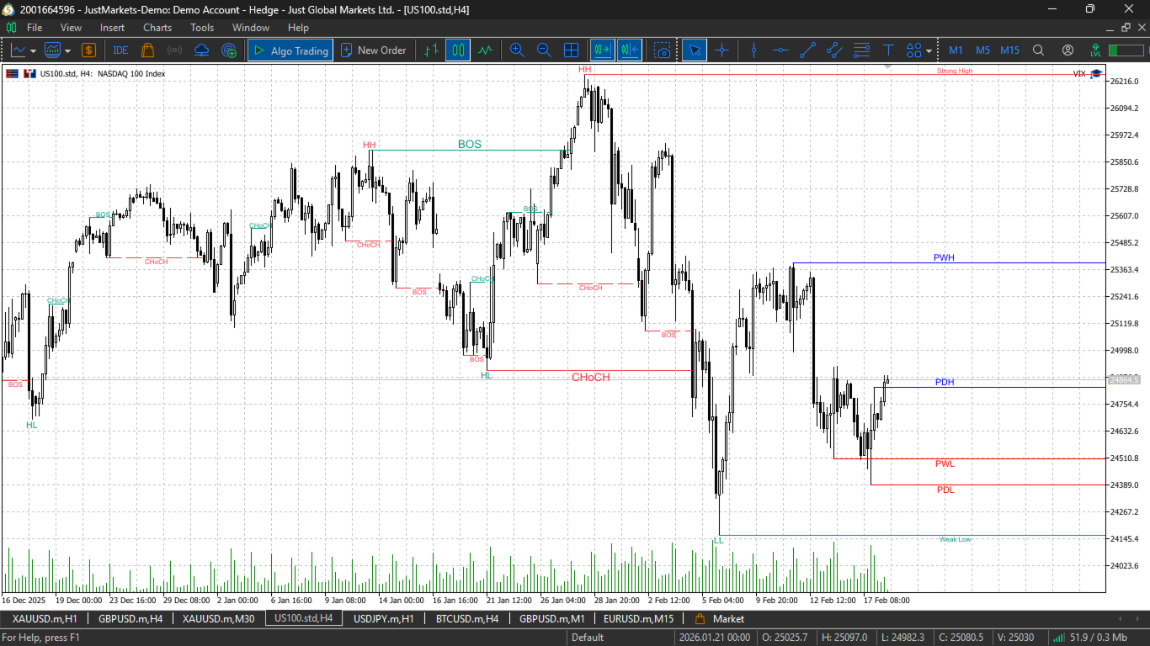Image resolution: width=1150 pixels, height=646 pixels.
Task: Switch chart to bar chart mode
Action: click(431, 50)
